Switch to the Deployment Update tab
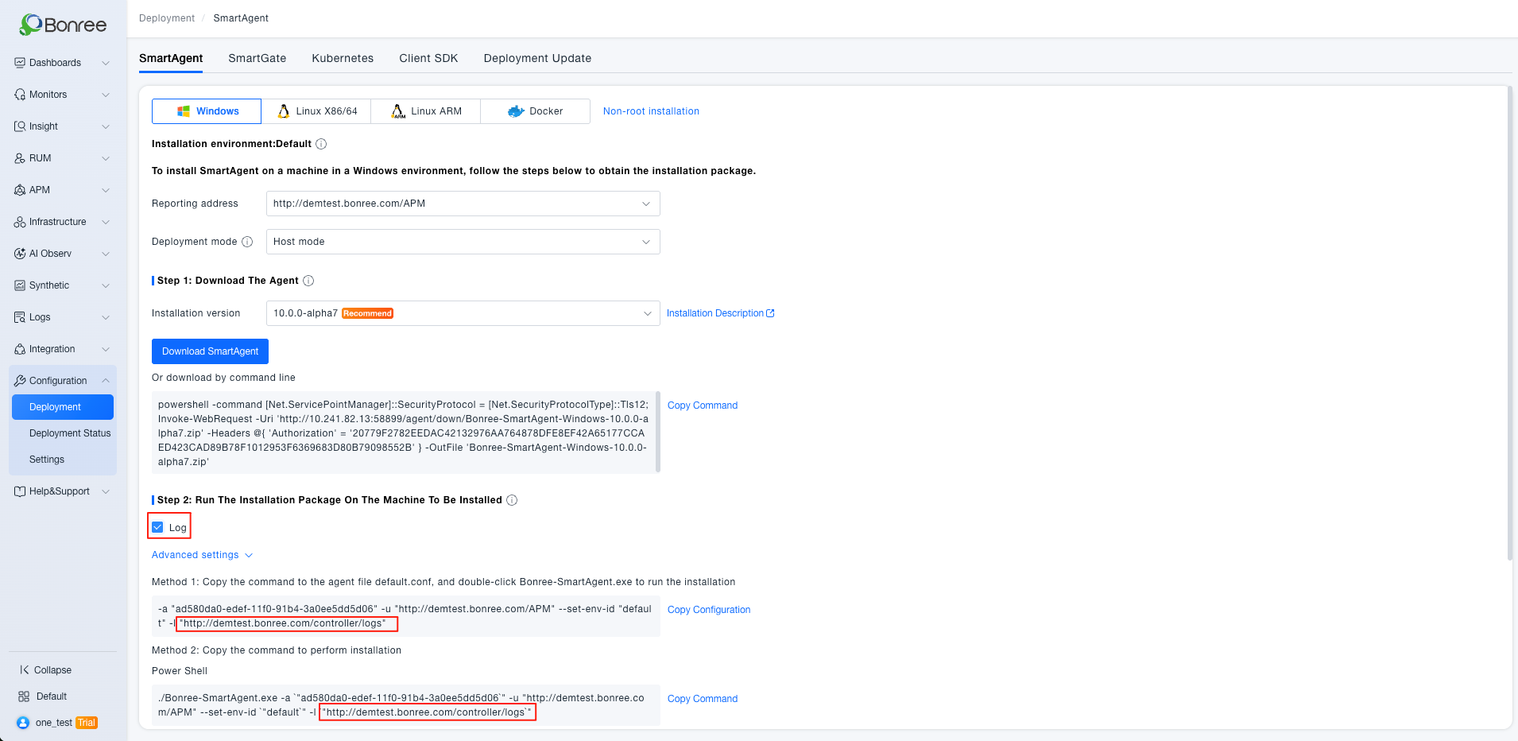This screenshot has width=1518, height=741. tap(537, 58)
